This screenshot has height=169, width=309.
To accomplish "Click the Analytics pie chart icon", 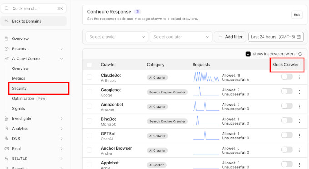I will pos(6,129).
